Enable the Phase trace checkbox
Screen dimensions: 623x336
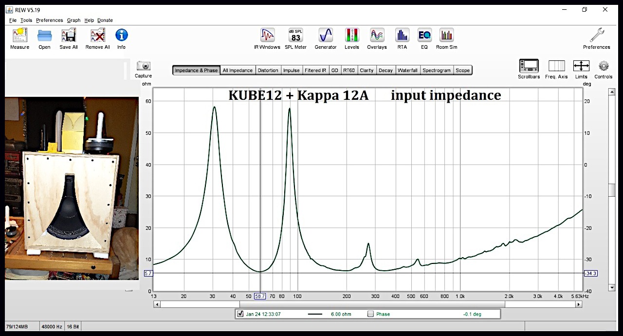click(371, 314)
